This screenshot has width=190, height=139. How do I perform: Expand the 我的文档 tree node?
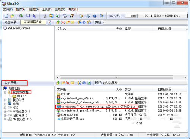[x=5, y=100]
